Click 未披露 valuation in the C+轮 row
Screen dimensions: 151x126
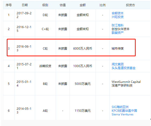pyautogui.click(x=62, y=29)
